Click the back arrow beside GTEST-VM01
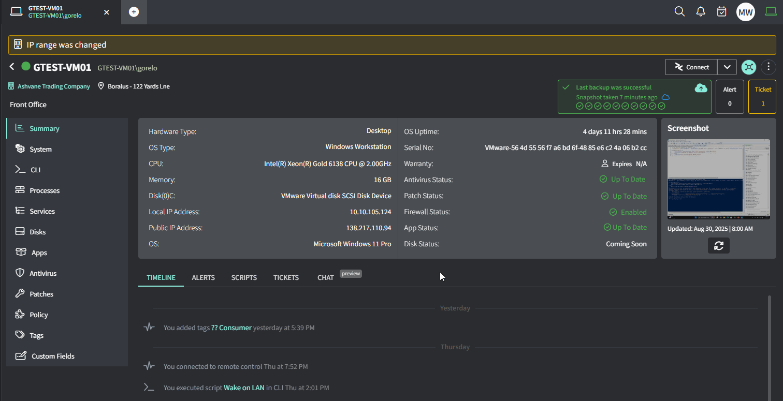 [x=12, y=67]
